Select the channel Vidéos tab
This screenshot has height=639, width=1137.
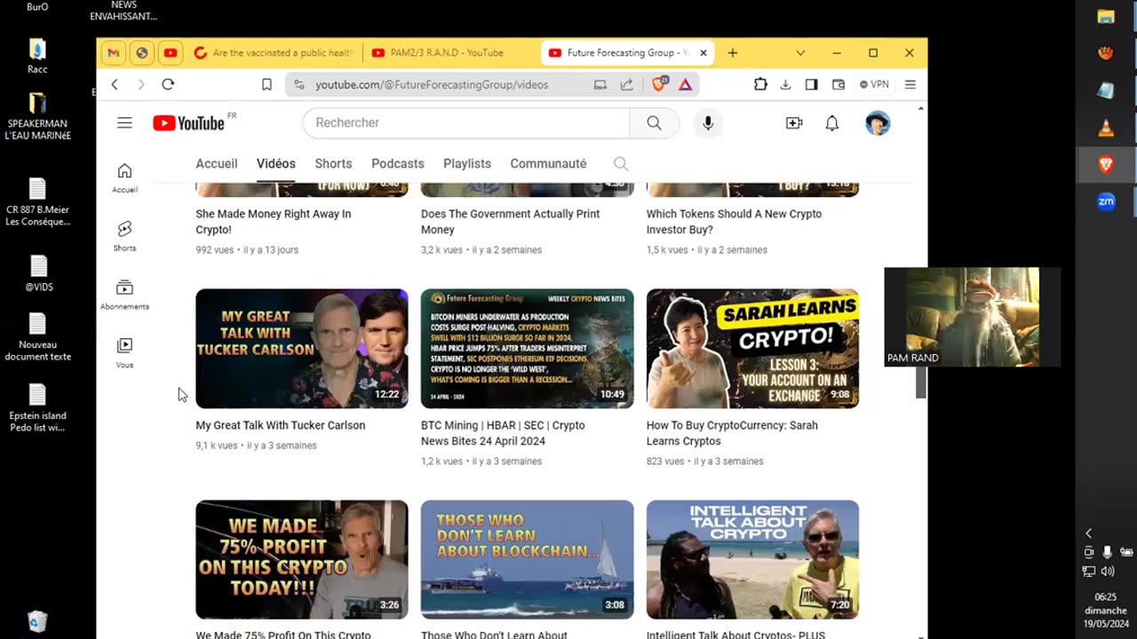pyautogui.click(x=276, y=163)
